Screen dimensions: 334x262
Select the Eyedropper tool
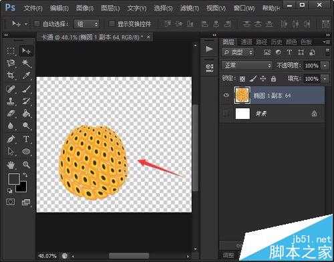(26, 76)
